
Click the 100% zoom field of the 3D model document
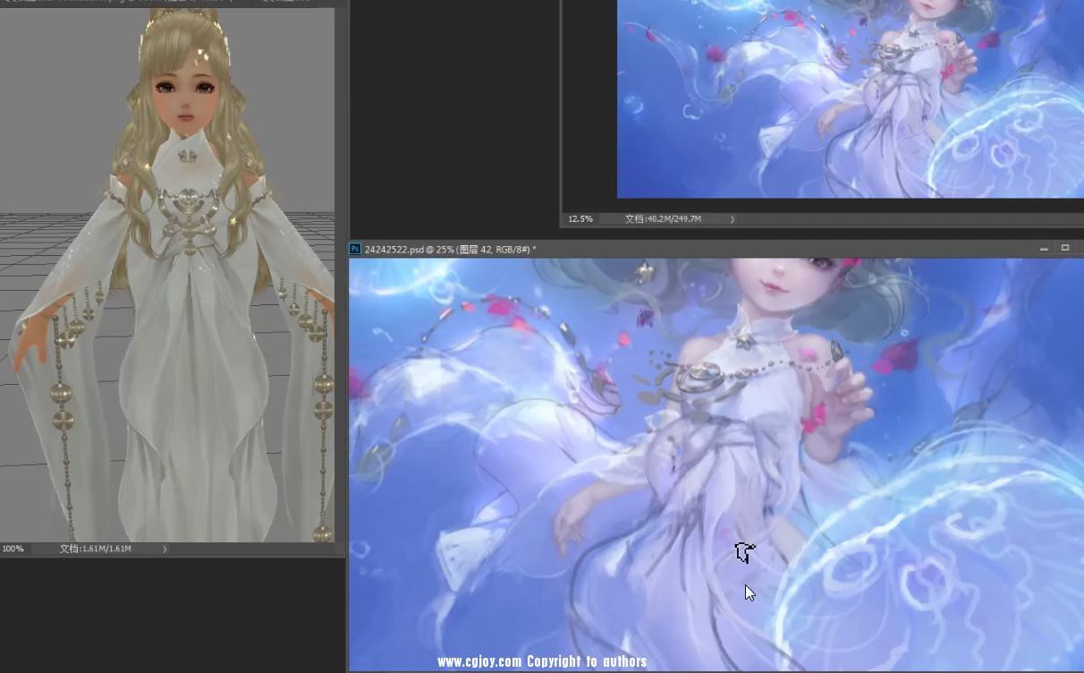15,549
